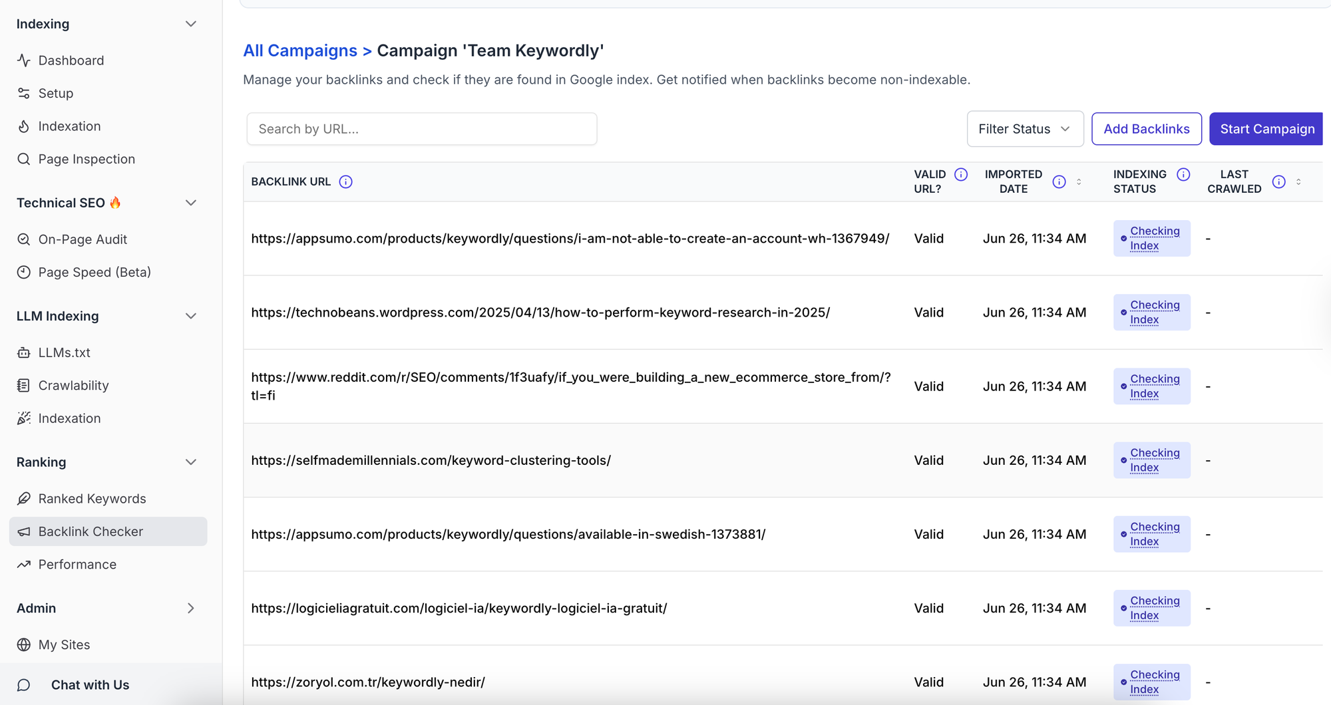Viewport: 1331px width, 705px height.
Task: Expand the Admin sidebar section
Action: tap(191, 608)
